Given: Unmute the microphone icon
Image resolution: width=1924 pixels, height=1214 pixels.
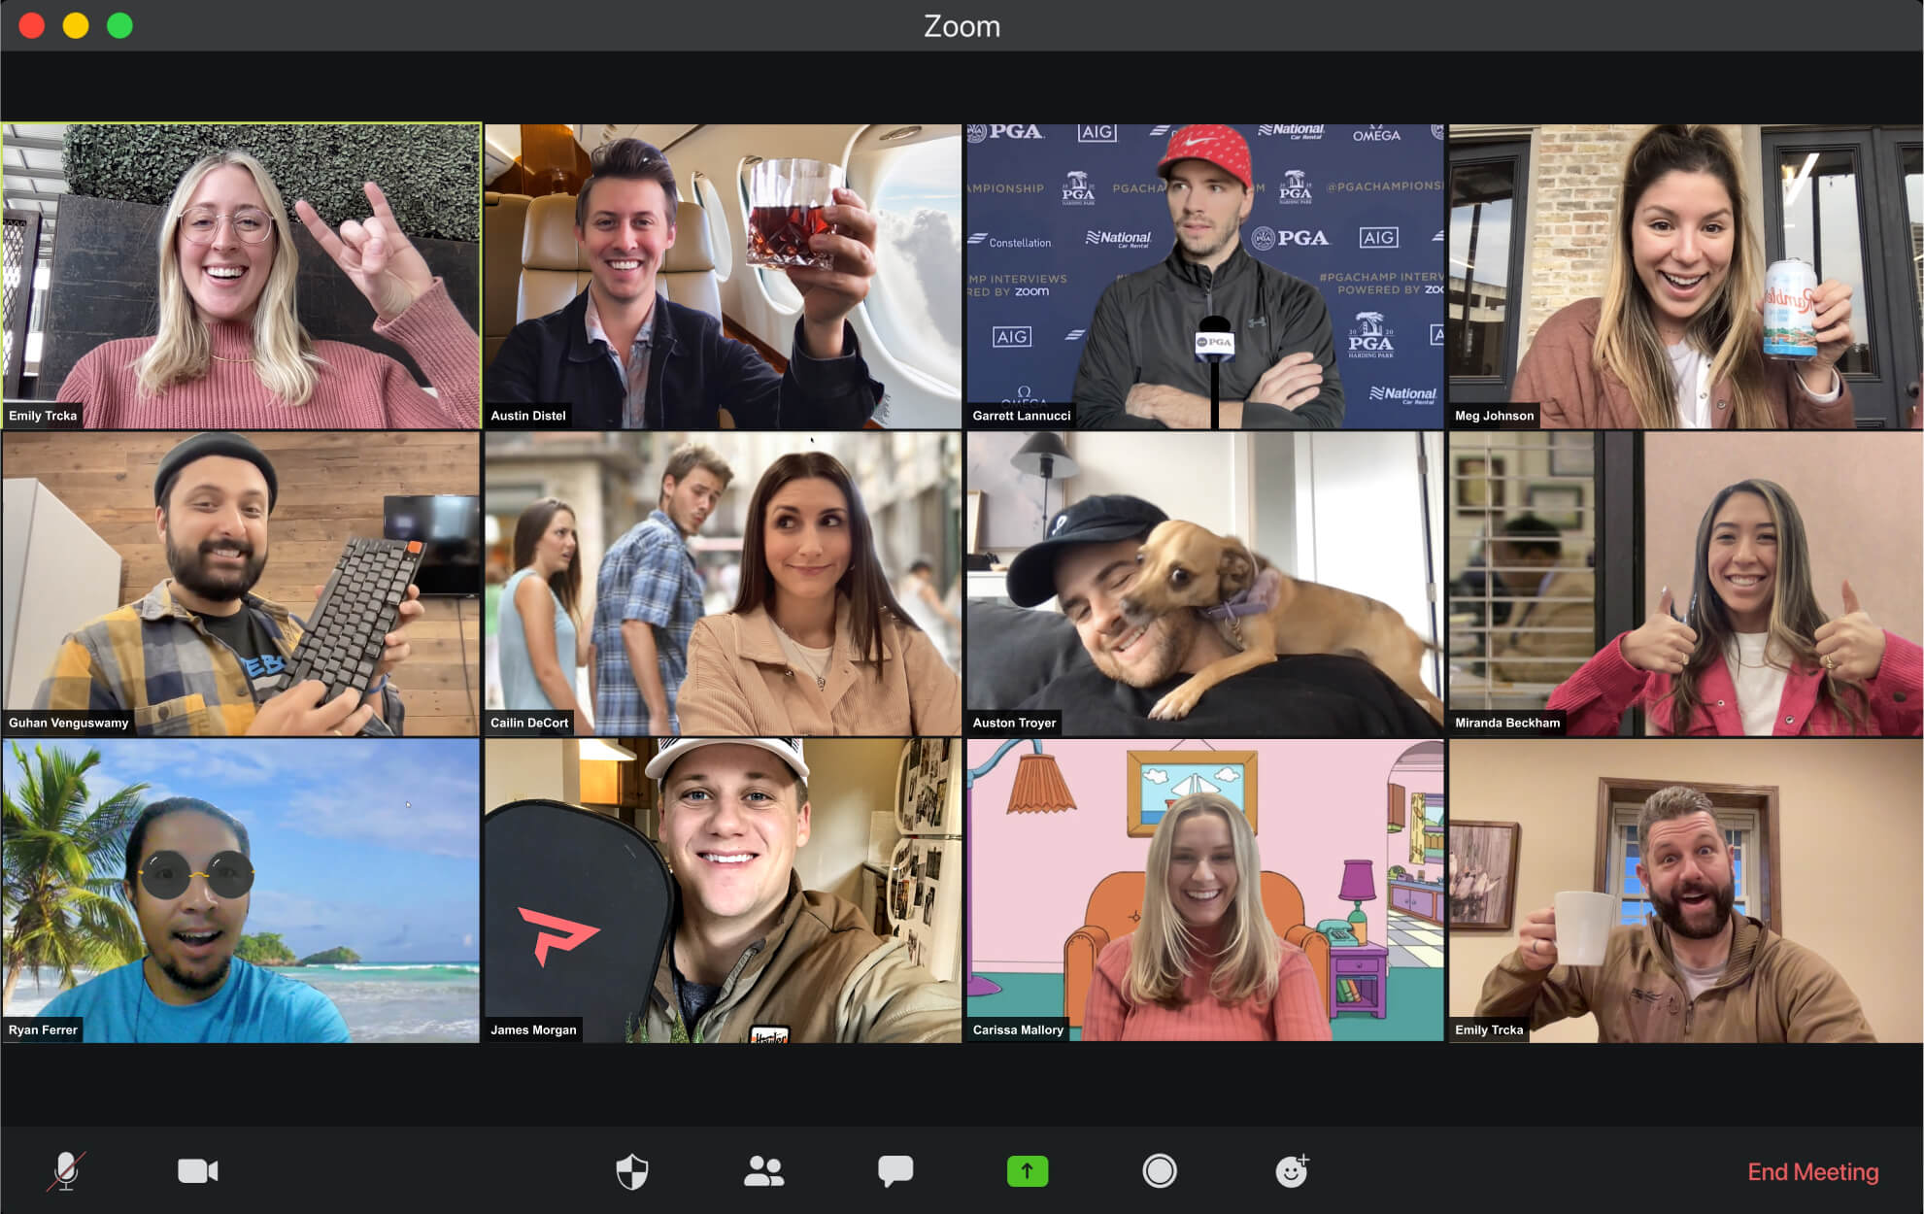Looking at the screenshot, I should coord(66,1171).
